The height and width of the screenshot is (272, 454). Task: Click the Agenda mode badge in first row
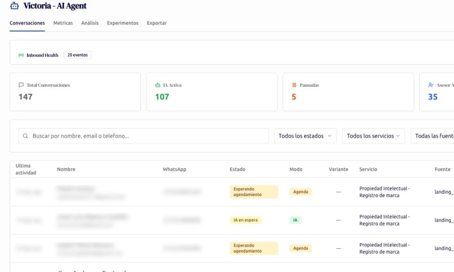point(301,192)
